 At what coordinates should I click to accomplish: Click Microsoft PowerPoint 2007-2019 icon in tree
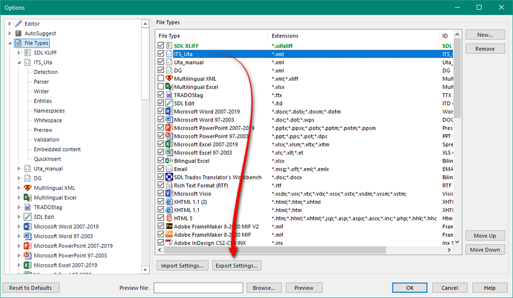tap(28, 246)
